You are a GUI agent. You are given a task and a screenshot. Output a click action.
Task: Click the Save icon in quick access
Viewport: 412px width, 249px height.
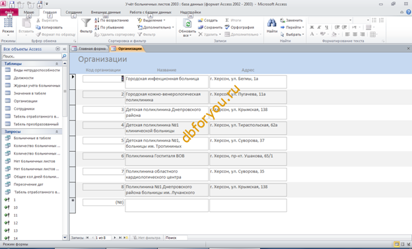(12, 4)
